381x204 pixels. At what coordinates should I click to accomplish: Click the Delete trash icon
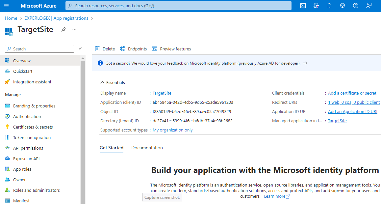[97, 49]
